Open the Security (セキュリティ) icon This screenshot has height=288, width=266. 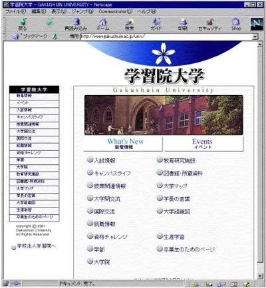(x=209, y=24)
